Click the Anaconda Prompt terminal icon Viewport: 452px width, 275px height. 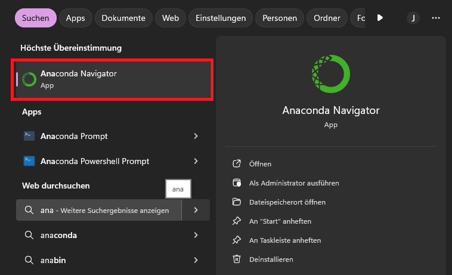(29, 136)
